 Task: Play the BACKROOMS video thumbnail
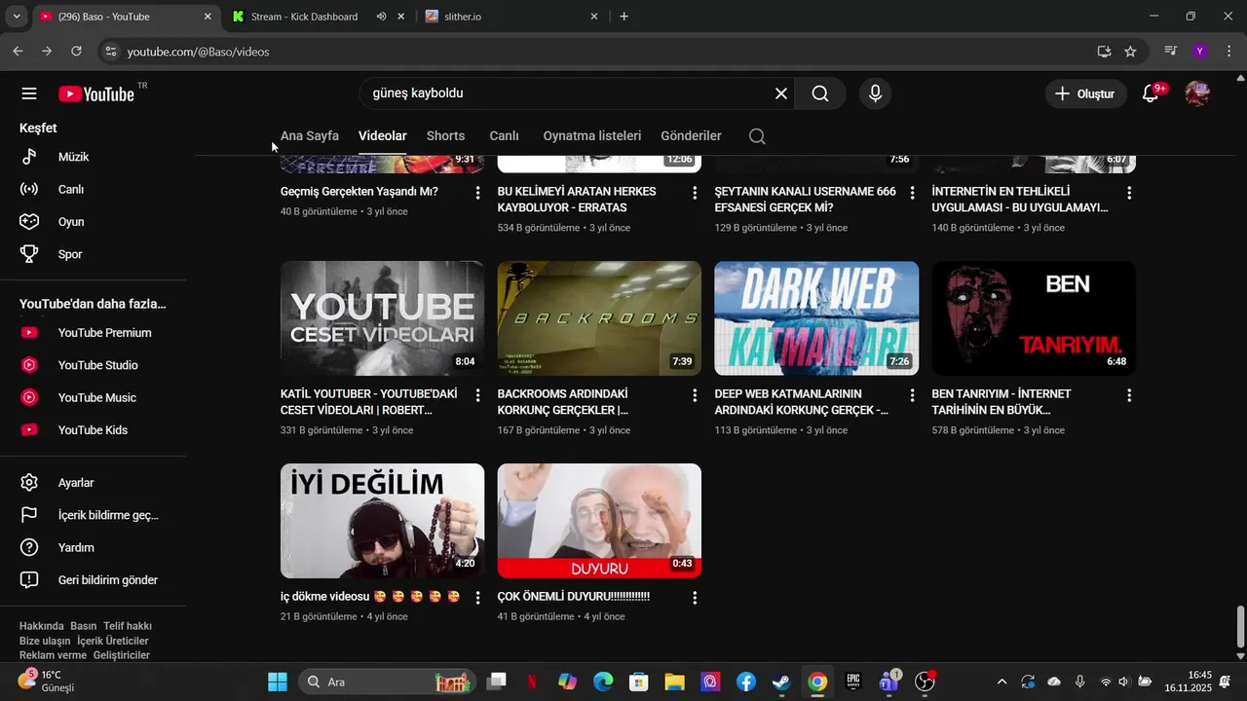pos(599,318)
